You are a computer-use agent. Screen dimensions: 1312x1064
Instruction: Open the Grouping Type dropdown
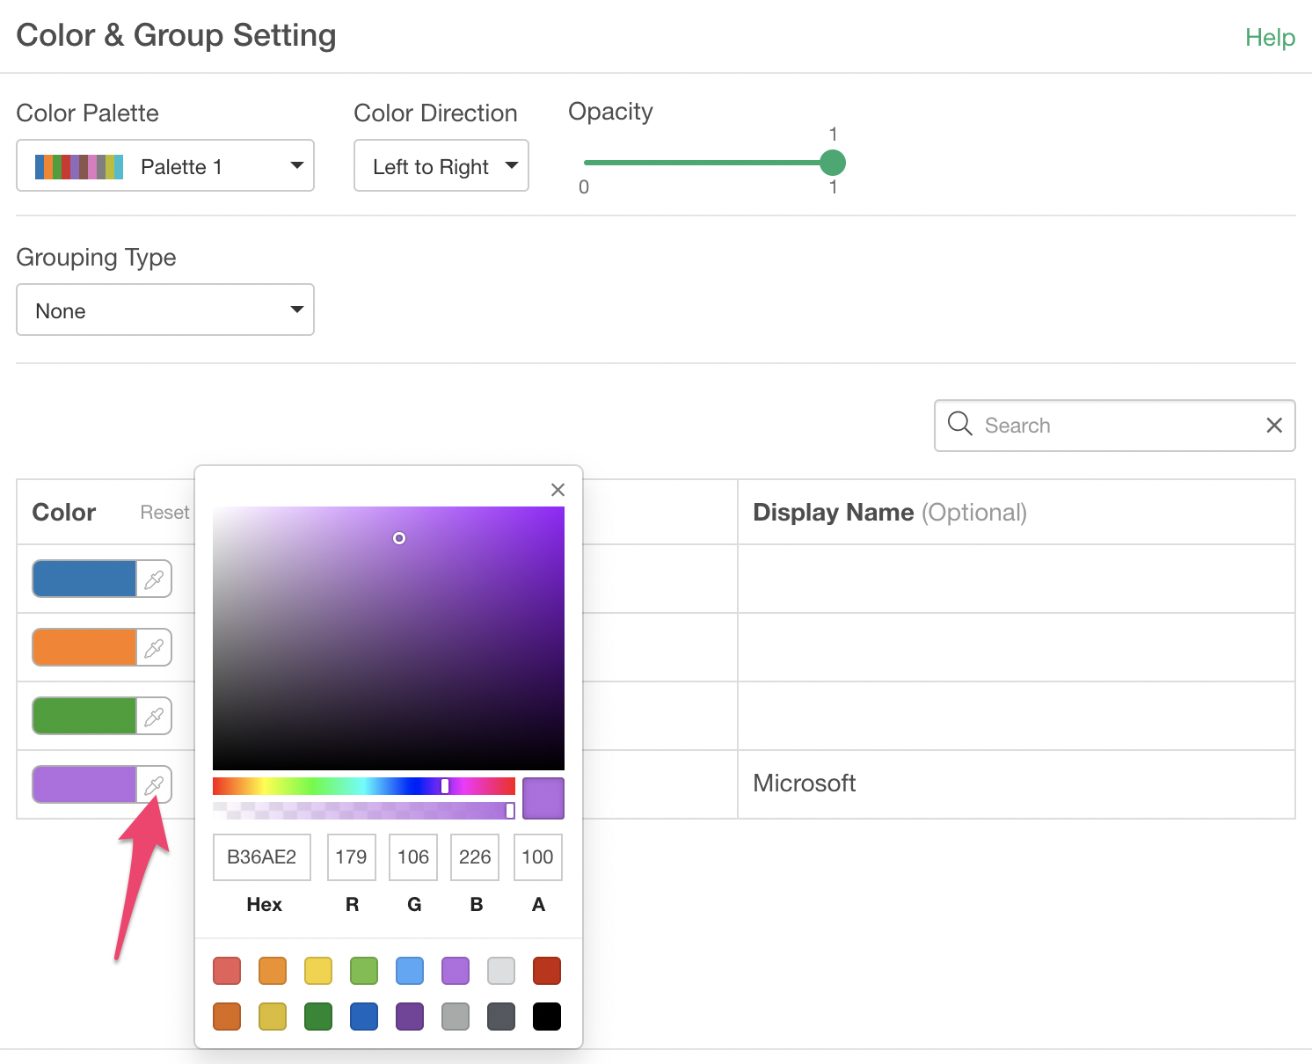point(165,310)
